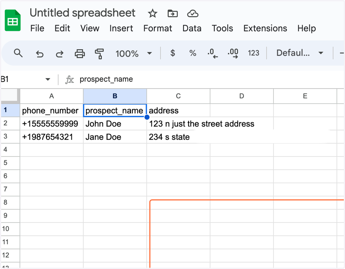Undo the last action
Image resolution: width=345 pixels, height=269 pixels.
tap(39, 54)
